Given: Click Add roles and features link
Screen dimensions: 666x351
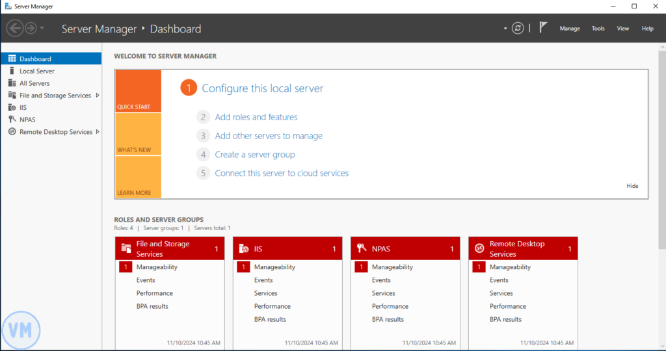Looking at the screenshot, I should [256, 118].
